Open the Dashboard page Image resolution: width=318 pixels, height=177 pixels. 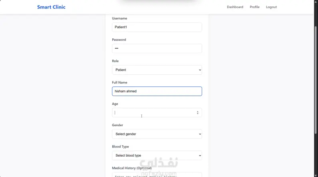235,7
